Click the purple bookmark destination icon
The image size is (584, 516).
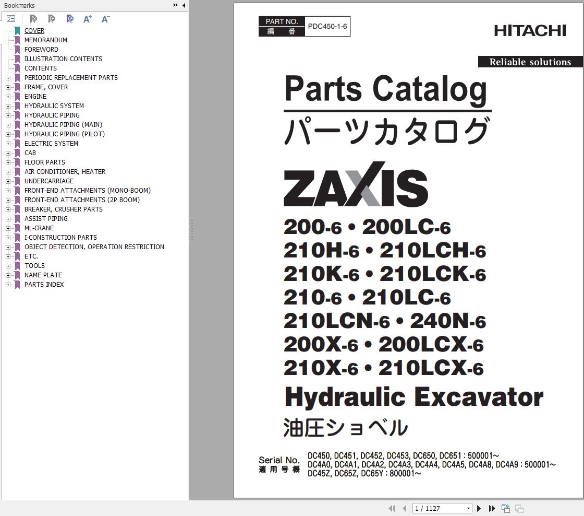coord(70,19)
